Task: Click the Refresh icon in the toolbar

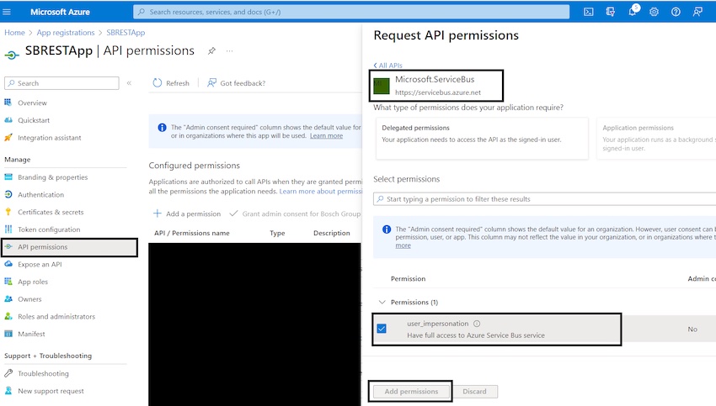Action: click(157, 83)
